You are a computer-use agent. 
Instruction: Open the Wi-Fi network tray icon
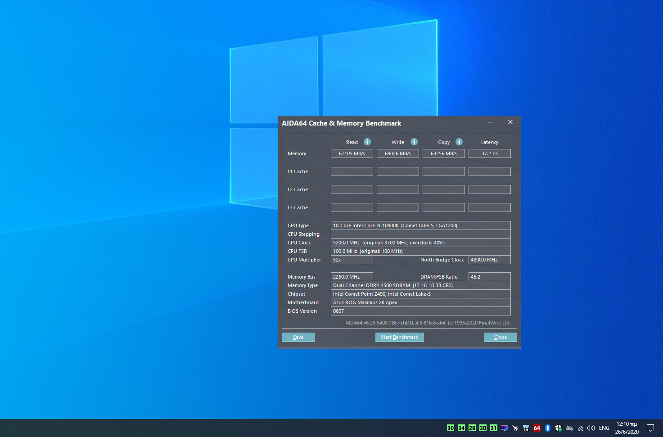581,428
